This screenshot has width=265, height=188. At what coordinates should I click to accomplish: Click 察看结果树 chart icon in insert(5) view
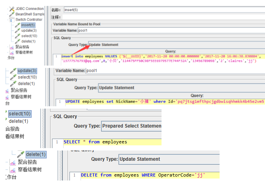(x=12, y=53)
